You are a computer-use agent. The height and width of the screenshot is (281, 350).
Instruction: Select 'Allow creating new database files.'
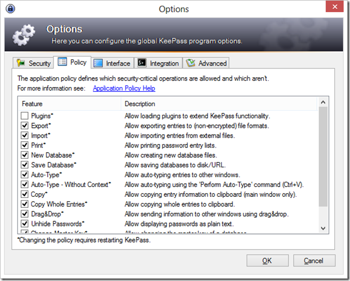click(171, 156)
